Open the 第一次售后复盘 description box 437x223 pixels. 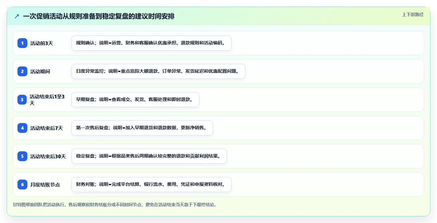142,128
